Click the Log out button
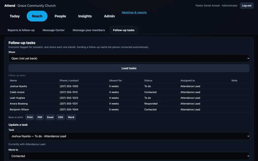Image resolution: width=258 pixels, height=161 pixels. tap(246, 6)
